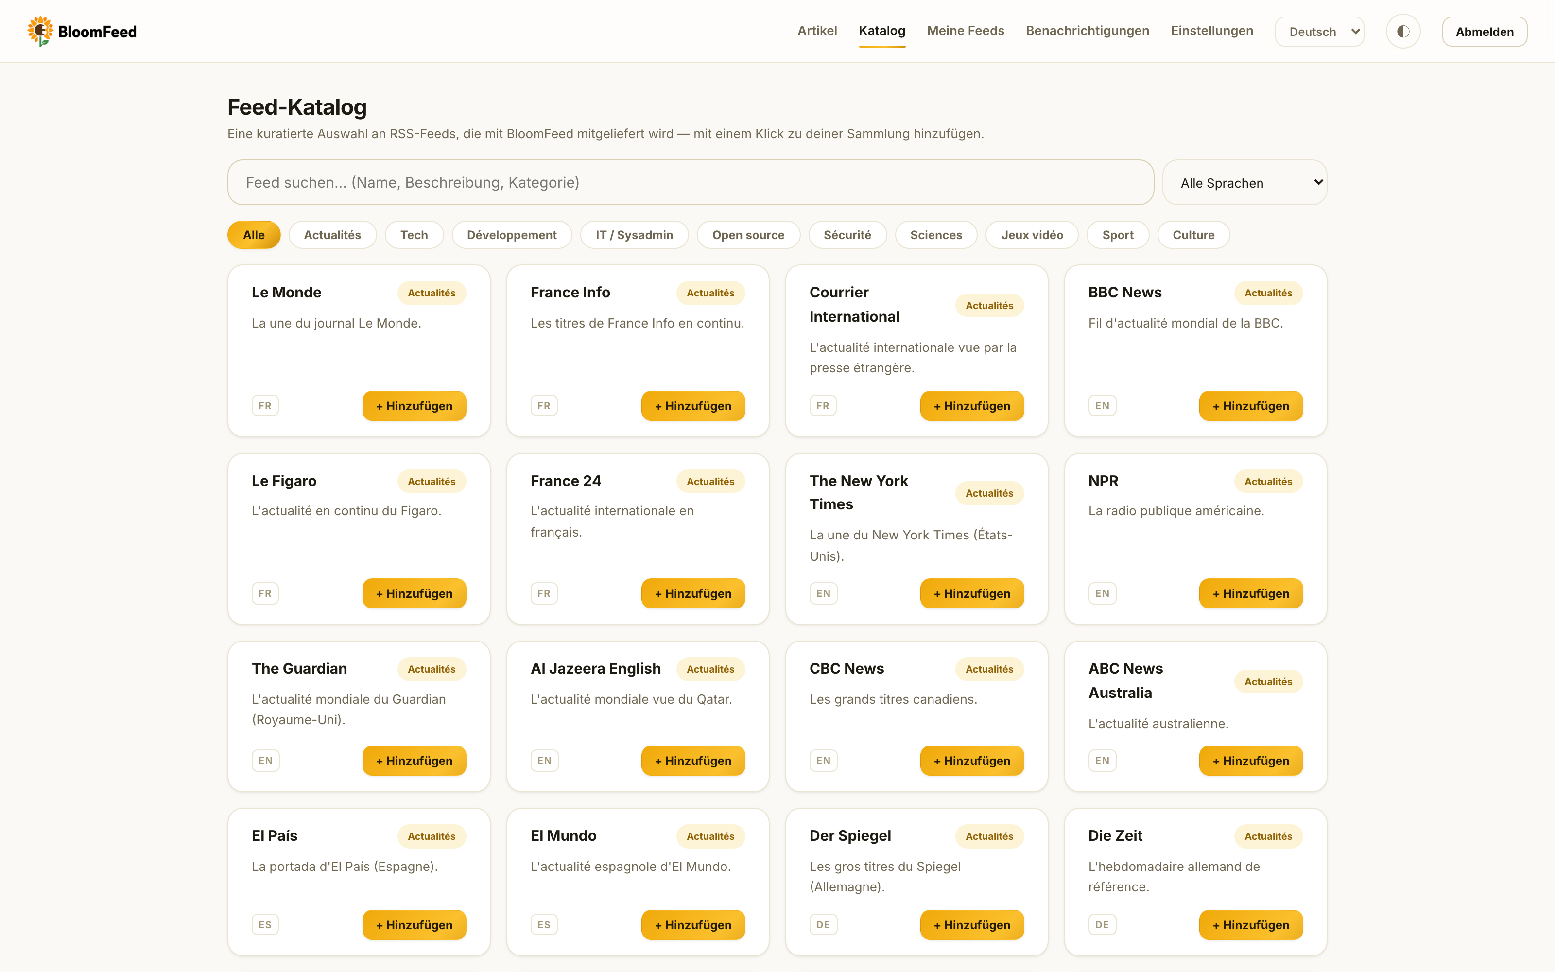The height and width of the screenshot is (972, 1555).
Task: Expand the Alle Sprachen filter dropdown
Action: tap(1244, 183)
